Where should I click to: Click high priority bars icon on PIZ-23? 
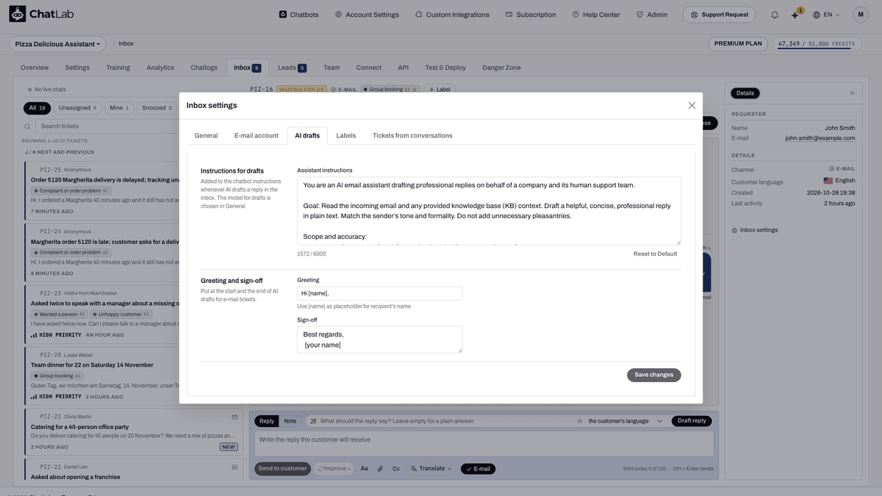click(x=34, y=335)
